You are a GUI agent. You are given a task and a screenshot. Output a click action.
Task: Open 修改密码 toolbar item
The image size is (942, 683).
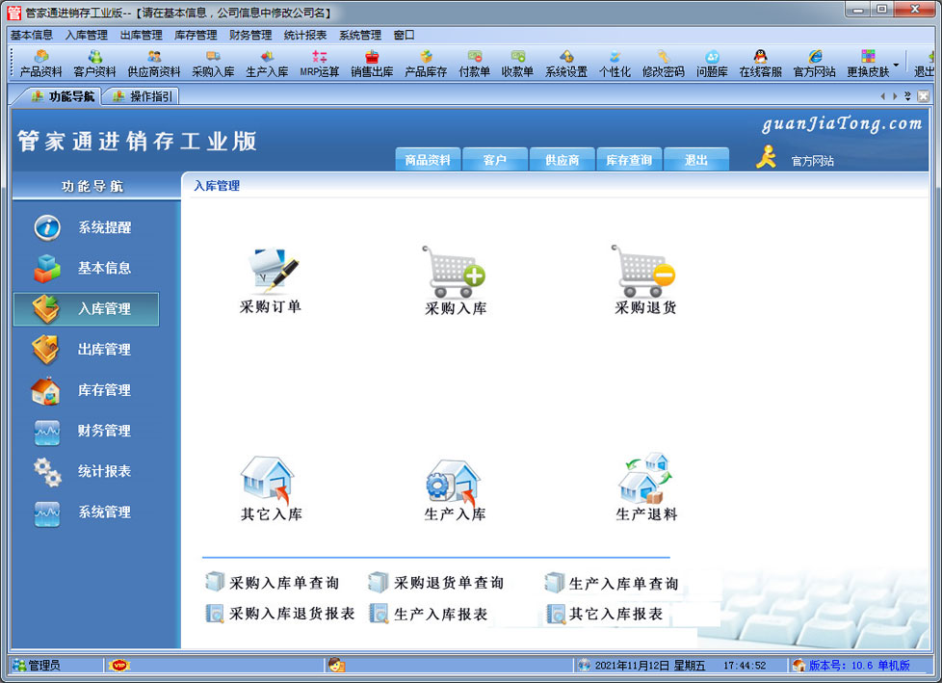pyautogui.click(x=663, y=65)
